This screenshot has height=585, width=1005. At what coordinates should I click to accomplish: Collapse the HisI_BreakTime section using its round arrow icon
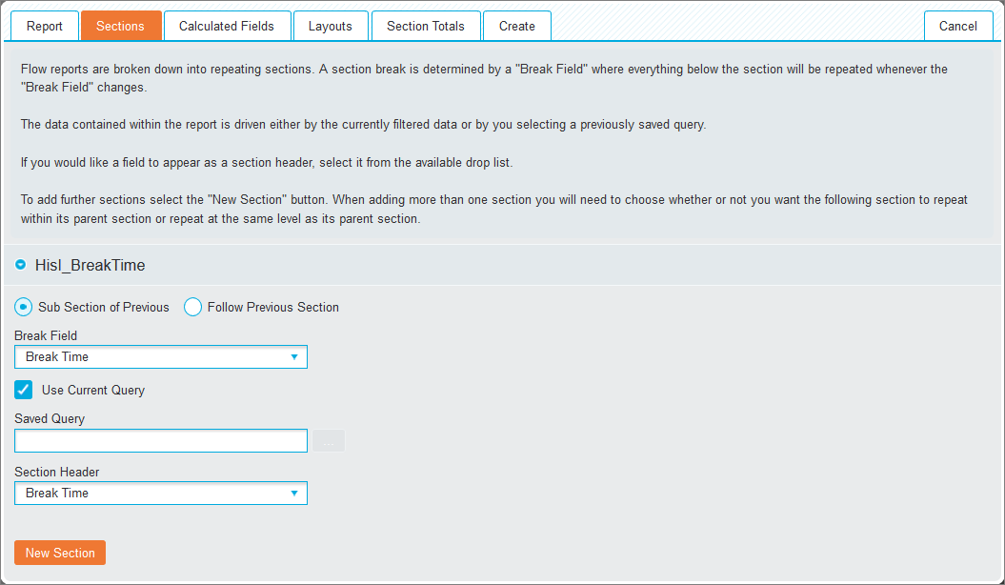tap(21, 265)
